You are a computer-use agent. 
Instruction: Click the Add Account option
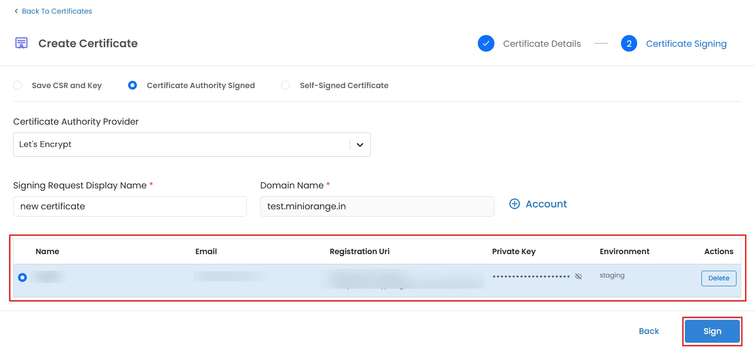(538, 204)
